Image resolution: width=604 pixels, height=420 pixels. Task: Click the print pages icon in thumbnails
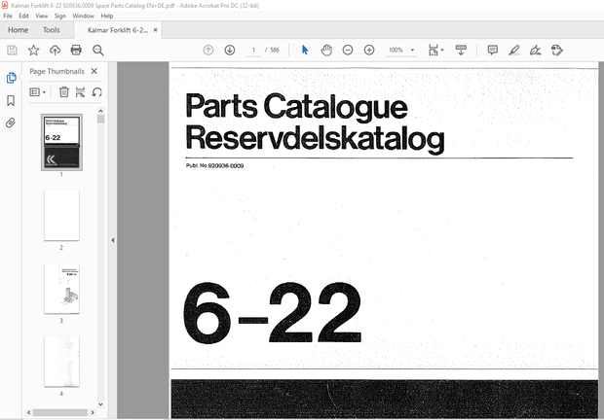click(x=80, y=92)
